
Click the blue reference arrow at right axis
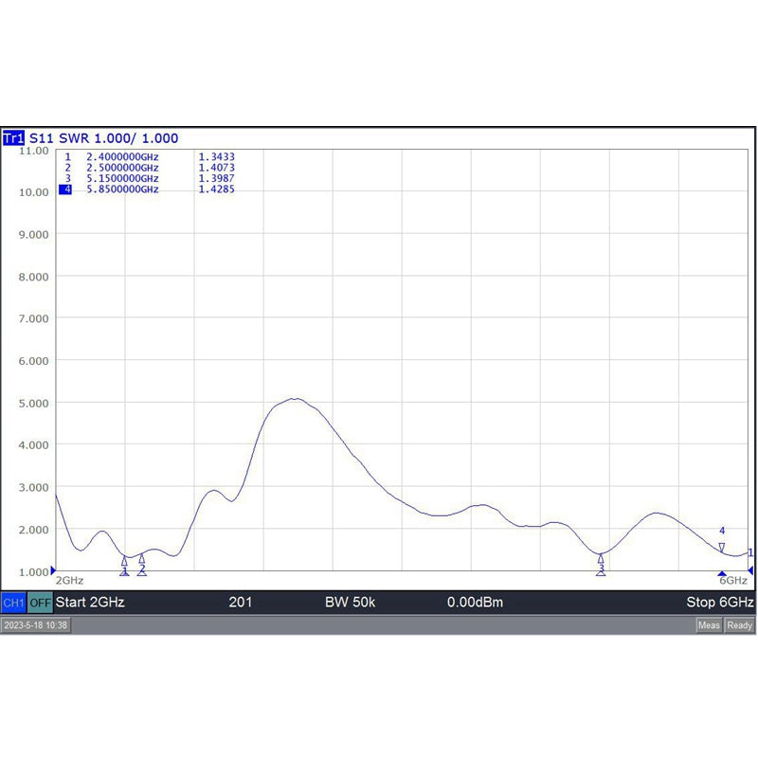(x=750, y=570)
